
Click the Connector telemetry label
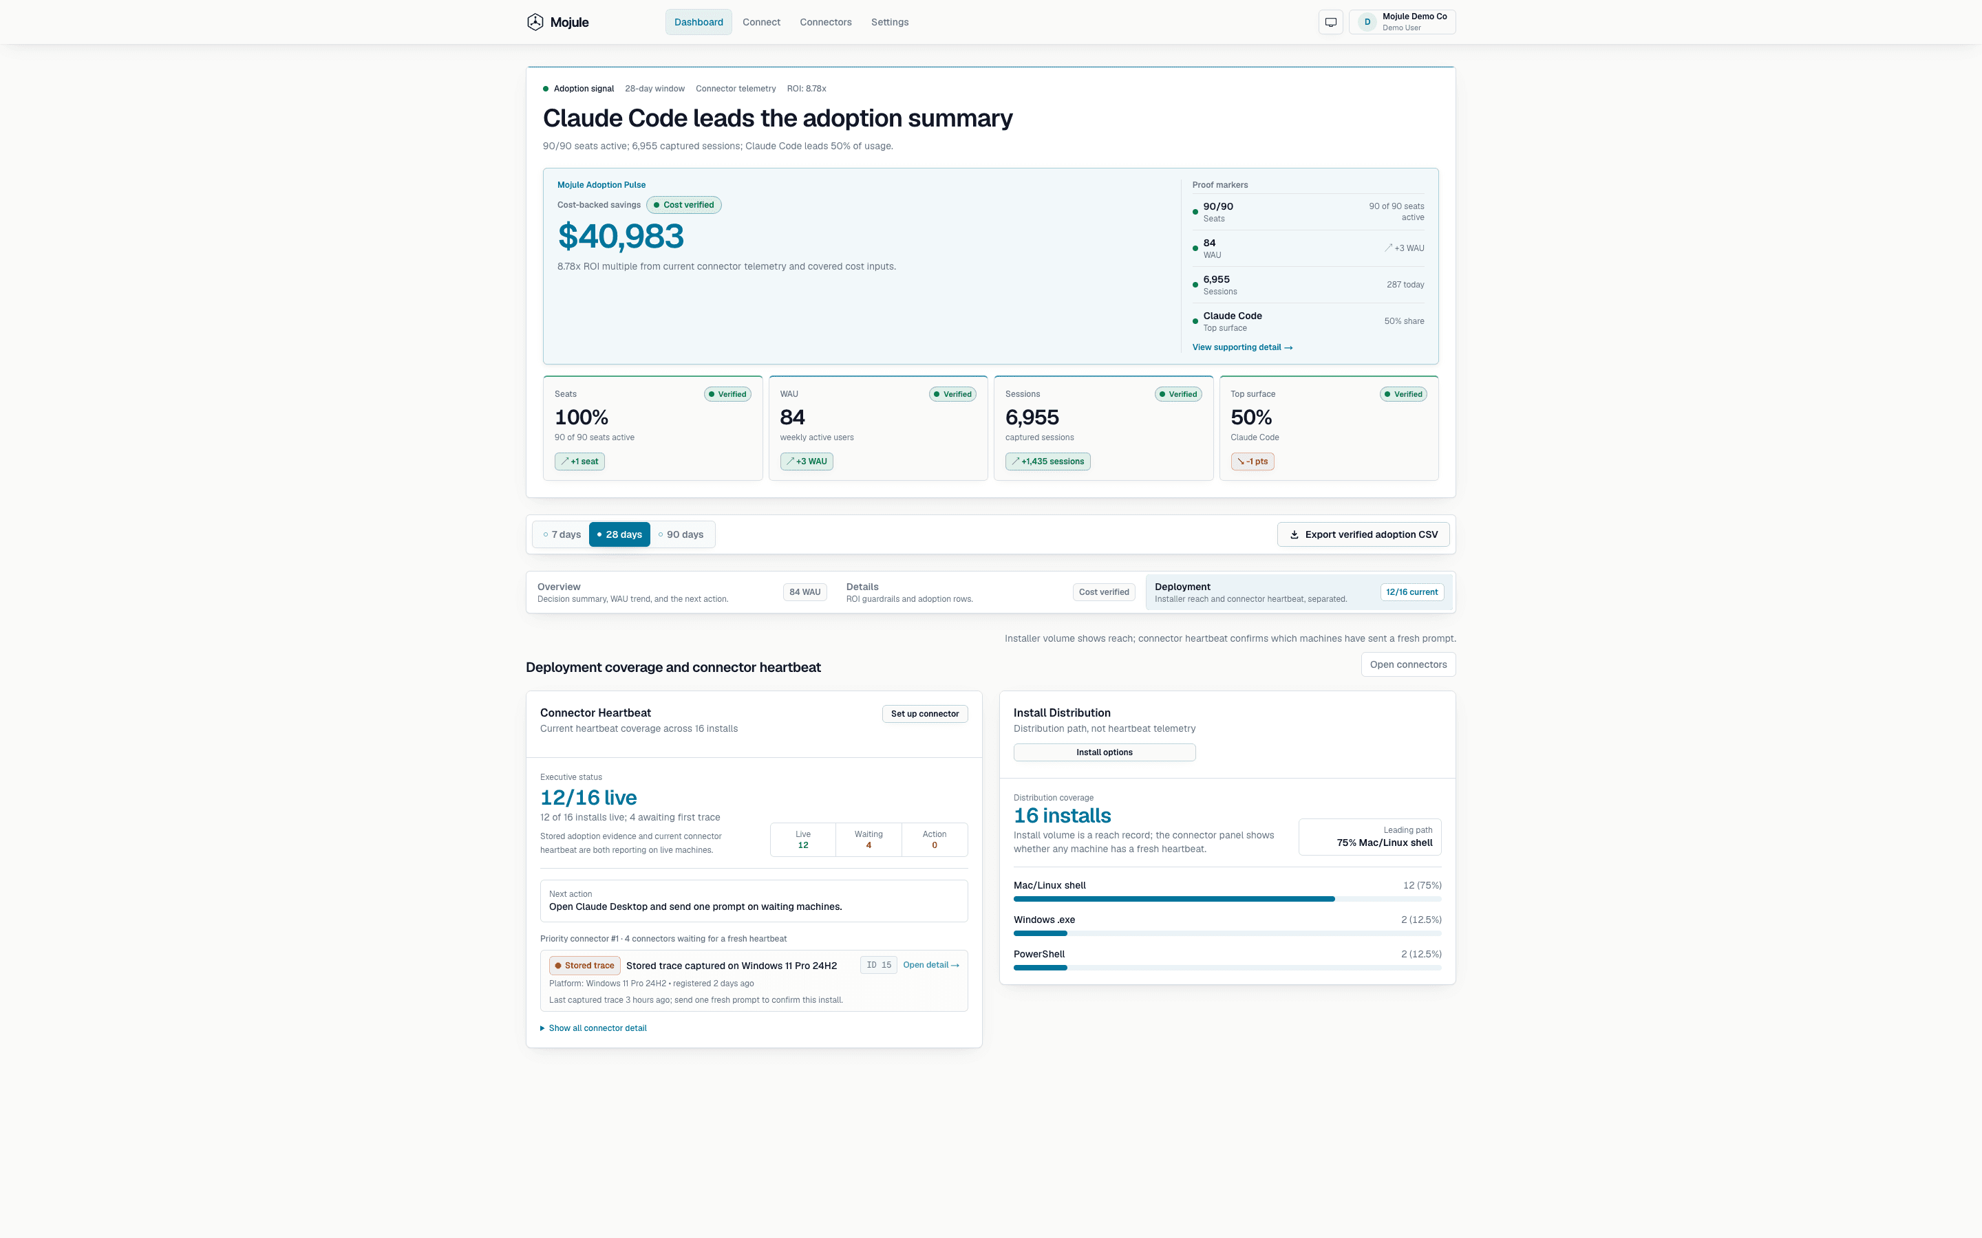pyautogui.click(x=736, y=89)
